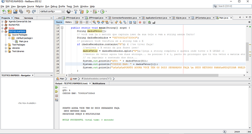Click inside the Search (Ctrl+I) field
Screen dimensions: 252x134
[x=234, y=6]
